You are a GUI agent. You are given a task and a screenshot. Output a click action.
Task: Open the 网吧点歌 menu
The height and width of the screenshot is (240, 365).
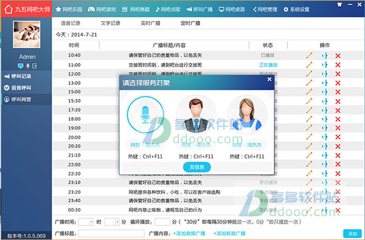[168, 9]
